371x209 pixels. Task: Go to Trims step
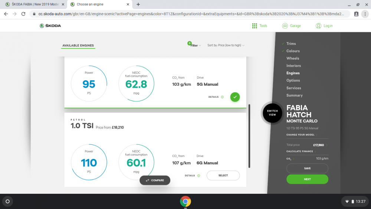pyautogui.click(x=291, y=43)
